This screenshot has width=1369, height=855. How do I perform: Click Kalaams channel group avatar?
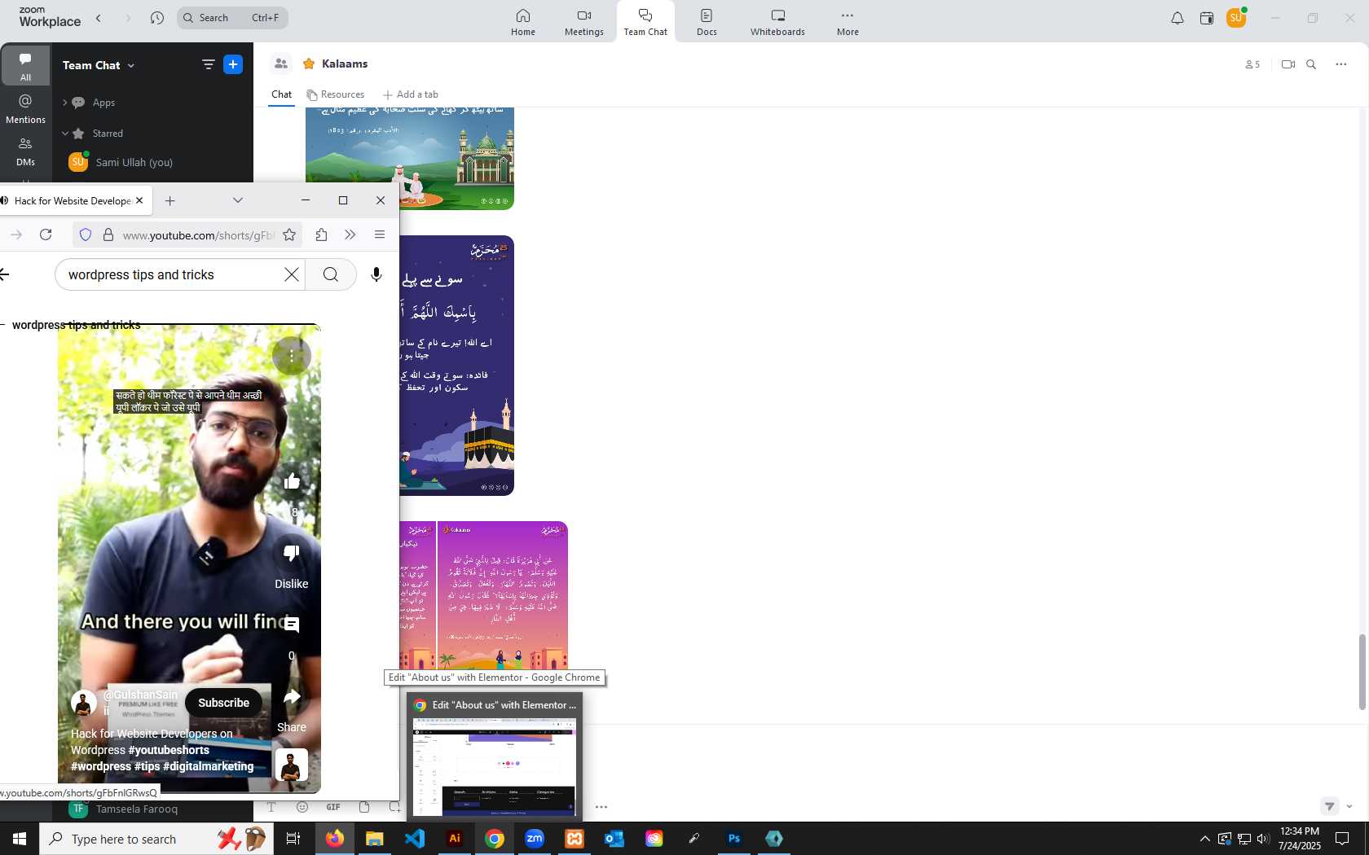pos(281,64)
